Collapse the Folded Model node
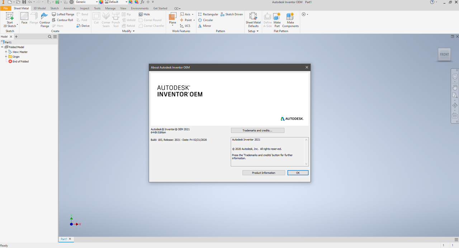The image size is (459, 248). 2,47
